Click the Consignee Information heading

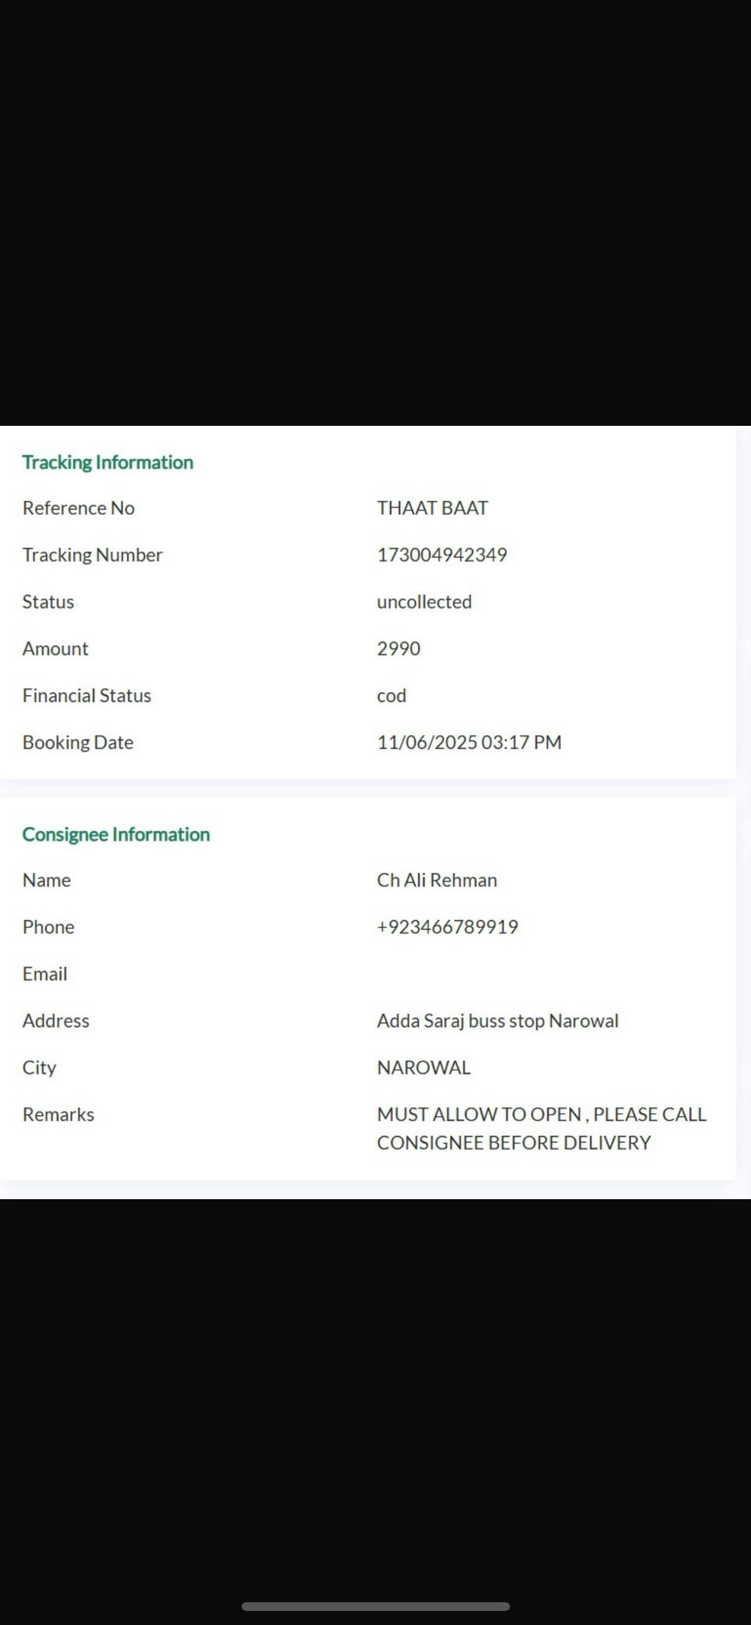(x=116, y=835)
